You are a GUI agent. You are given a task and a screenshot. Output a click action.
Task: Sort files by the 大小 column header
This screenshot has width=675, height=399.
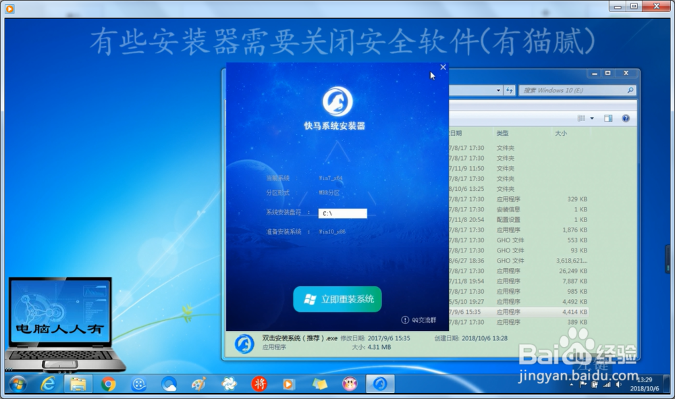(561, 134)
